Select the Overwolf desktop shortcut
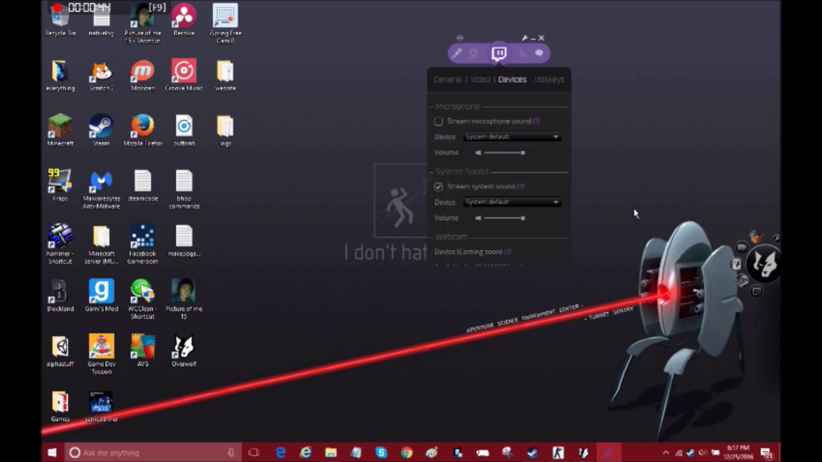The image size is (822, 462). pyautogui.click(x=184, y=351)
